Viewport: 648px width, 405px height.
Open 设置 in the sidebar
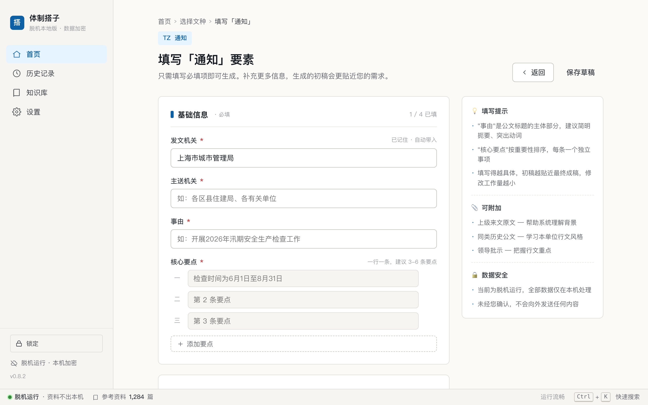(56, 112)
